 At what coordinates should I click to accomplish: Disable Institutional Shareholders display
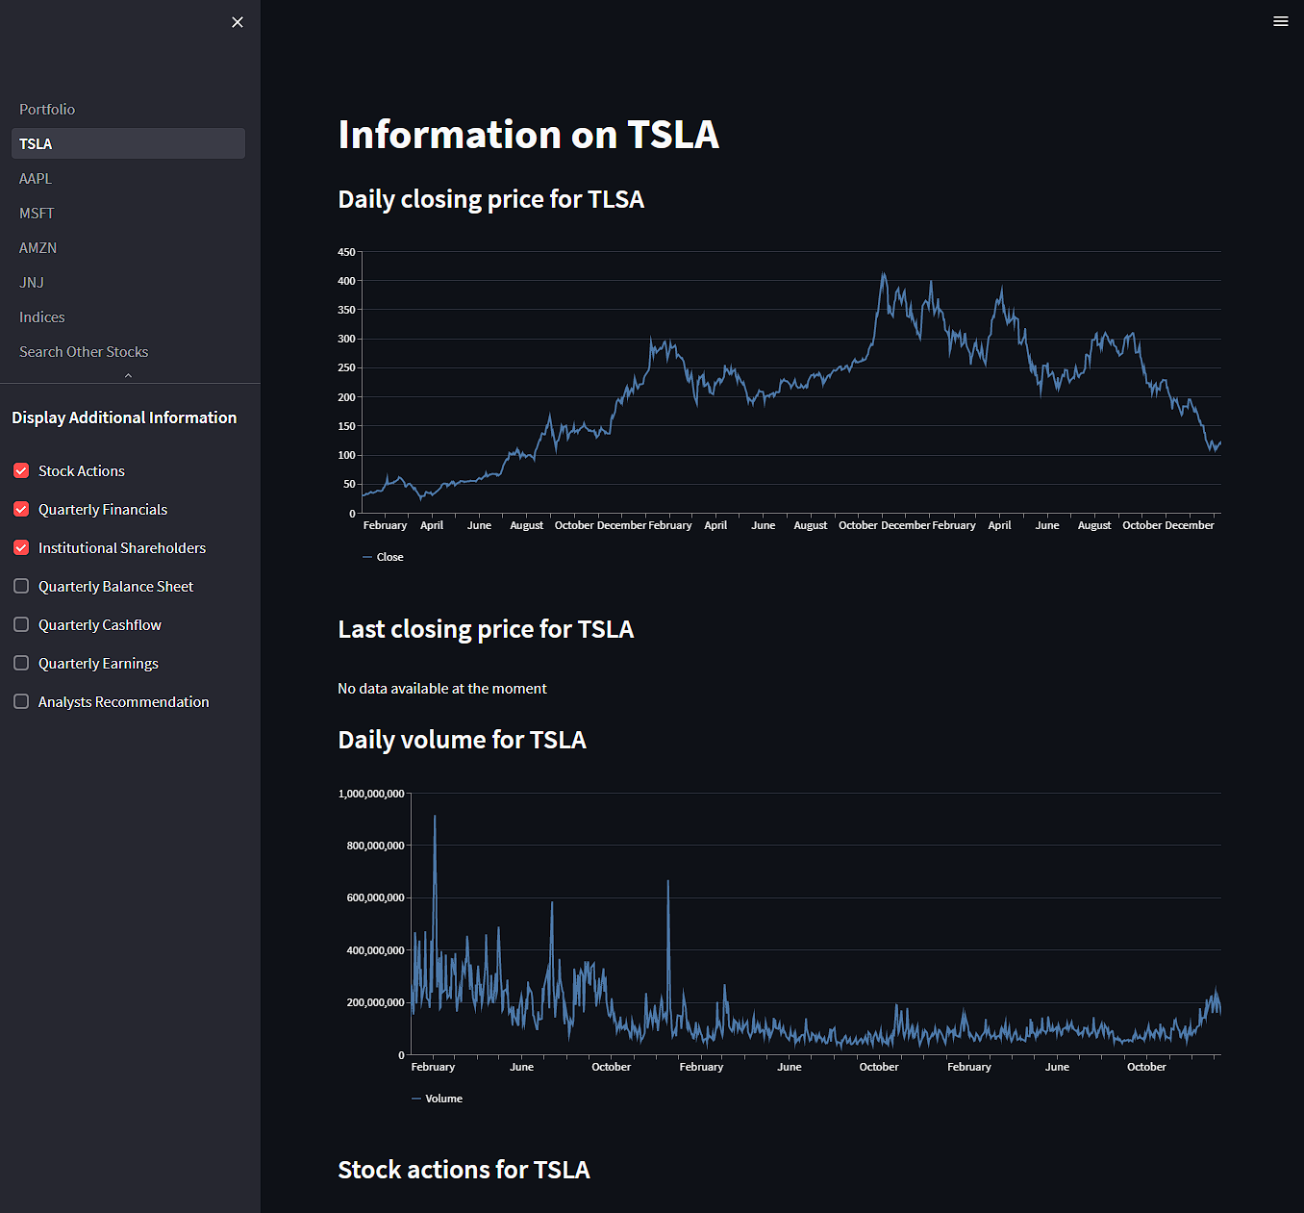20,547
